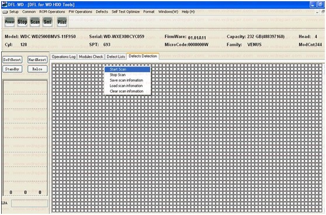
Task: Click the HardReset button
Action: (x=37, y=59)
